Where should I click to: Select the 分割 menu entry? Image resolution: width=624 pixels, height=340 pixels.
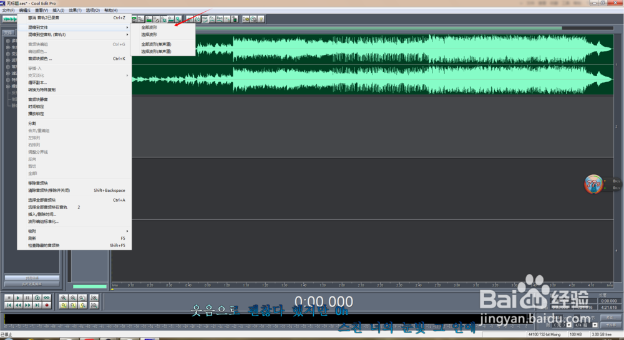(74, 123)
